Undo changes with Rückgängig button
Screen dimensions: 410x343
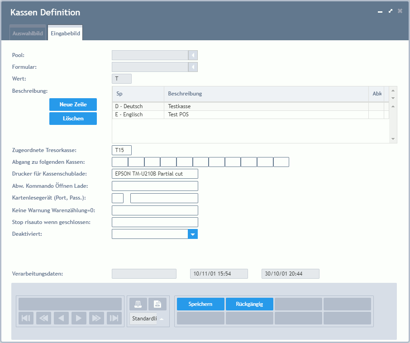click(x=249, y=304)
